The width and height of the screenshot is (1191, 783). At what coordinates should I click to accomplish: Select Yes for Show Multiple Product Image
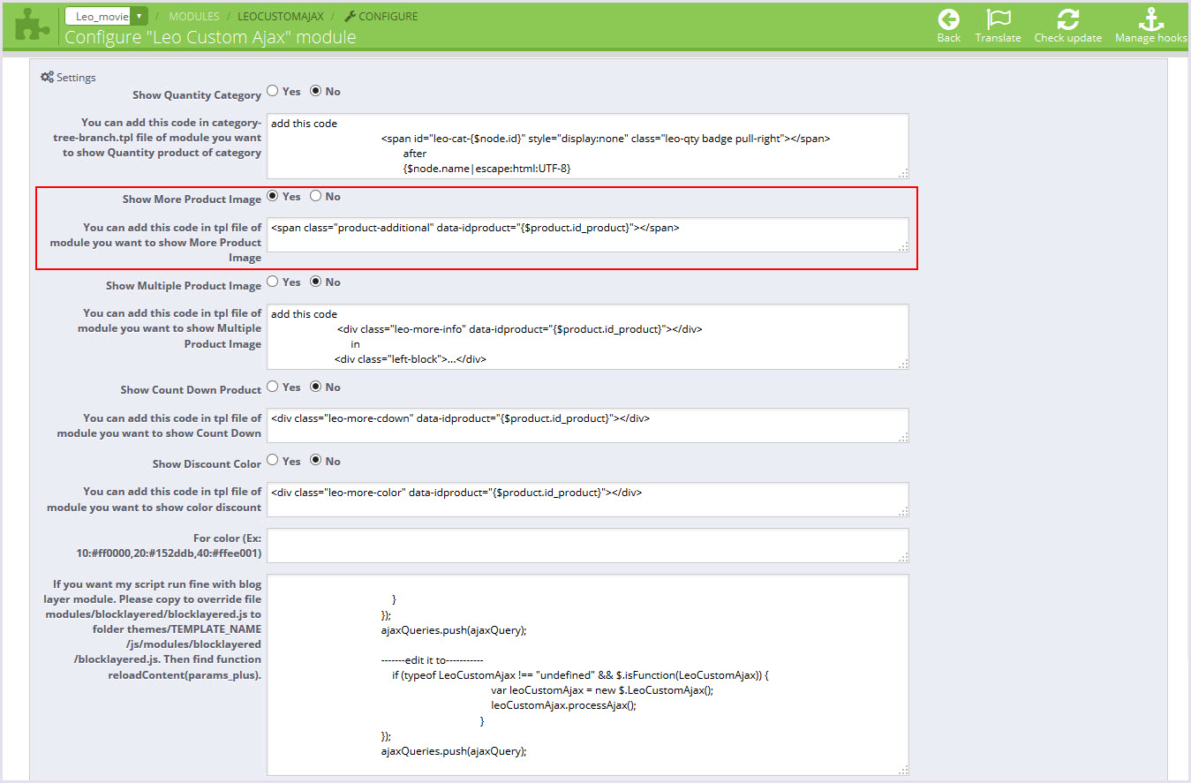coord(272,282)
